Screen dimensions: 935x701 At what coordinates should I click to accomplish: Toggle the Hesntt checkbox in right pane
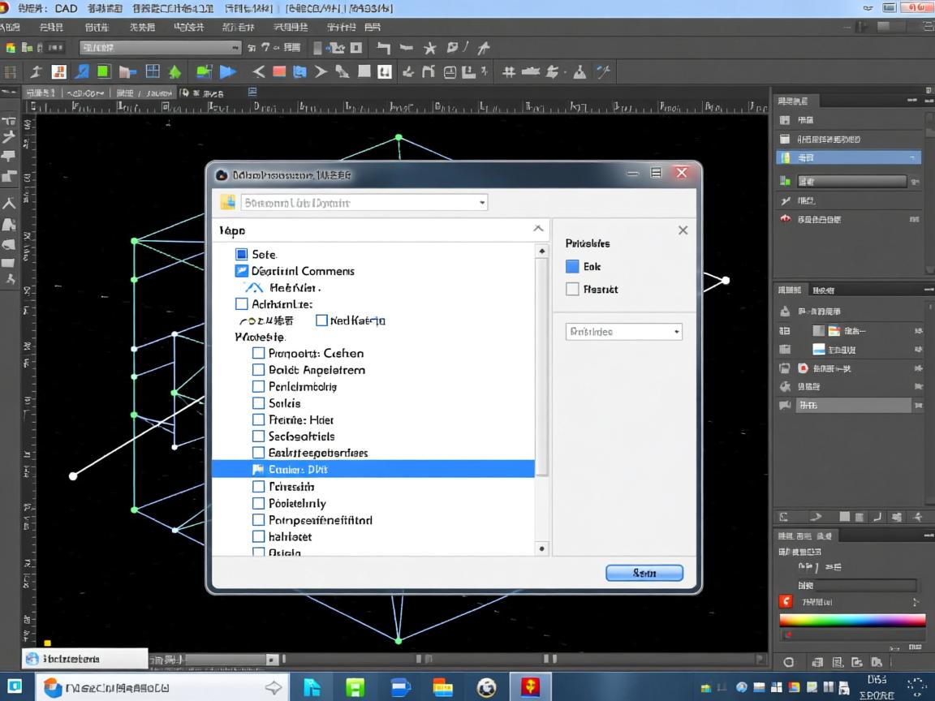click(572, 289)
